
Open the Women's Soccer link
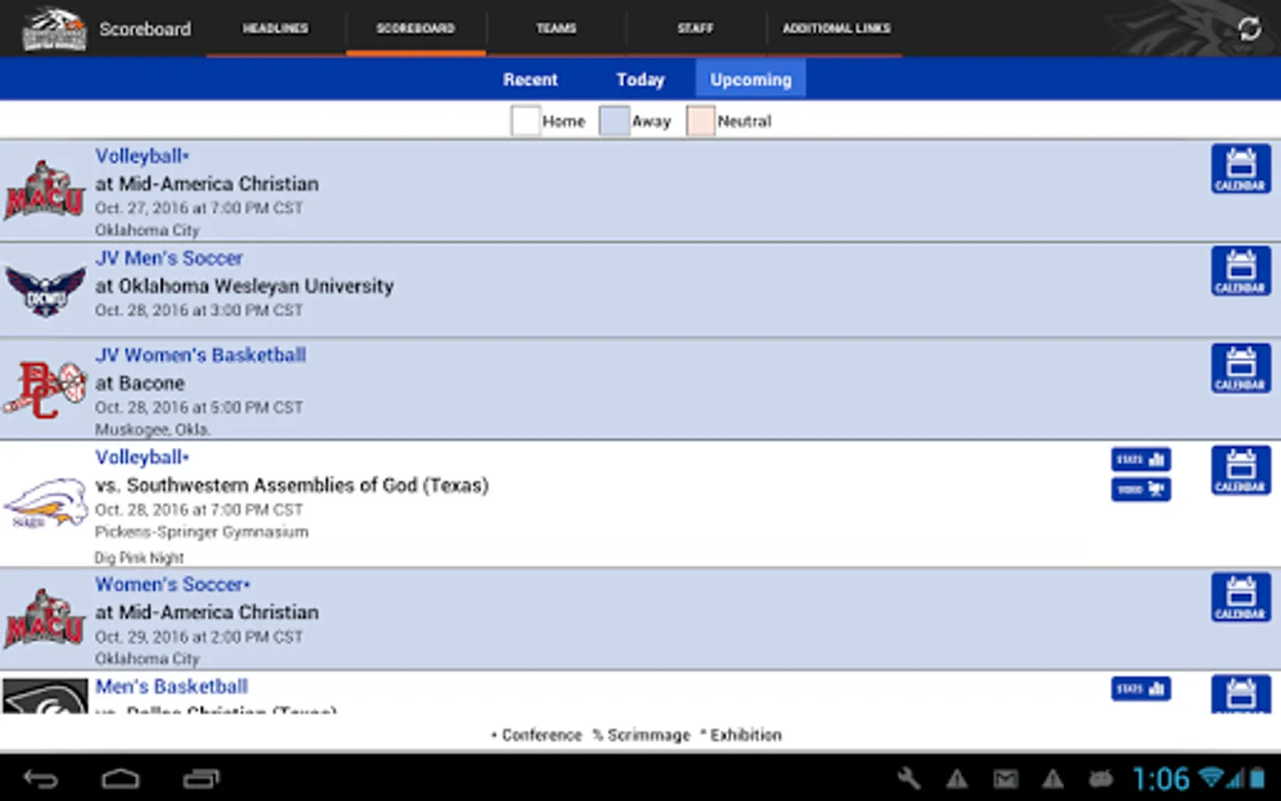[173, 585]
